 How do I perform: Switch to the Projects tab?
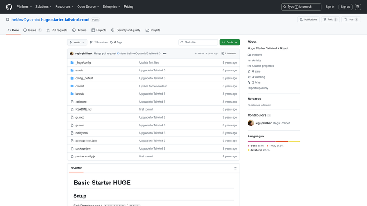[x=99, y=30]
